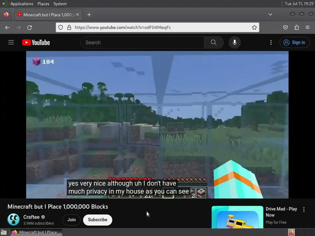The height and width of the screenshot is (236, 315).
Task: Open Firefox extensions panel
Action: [297, 27]
